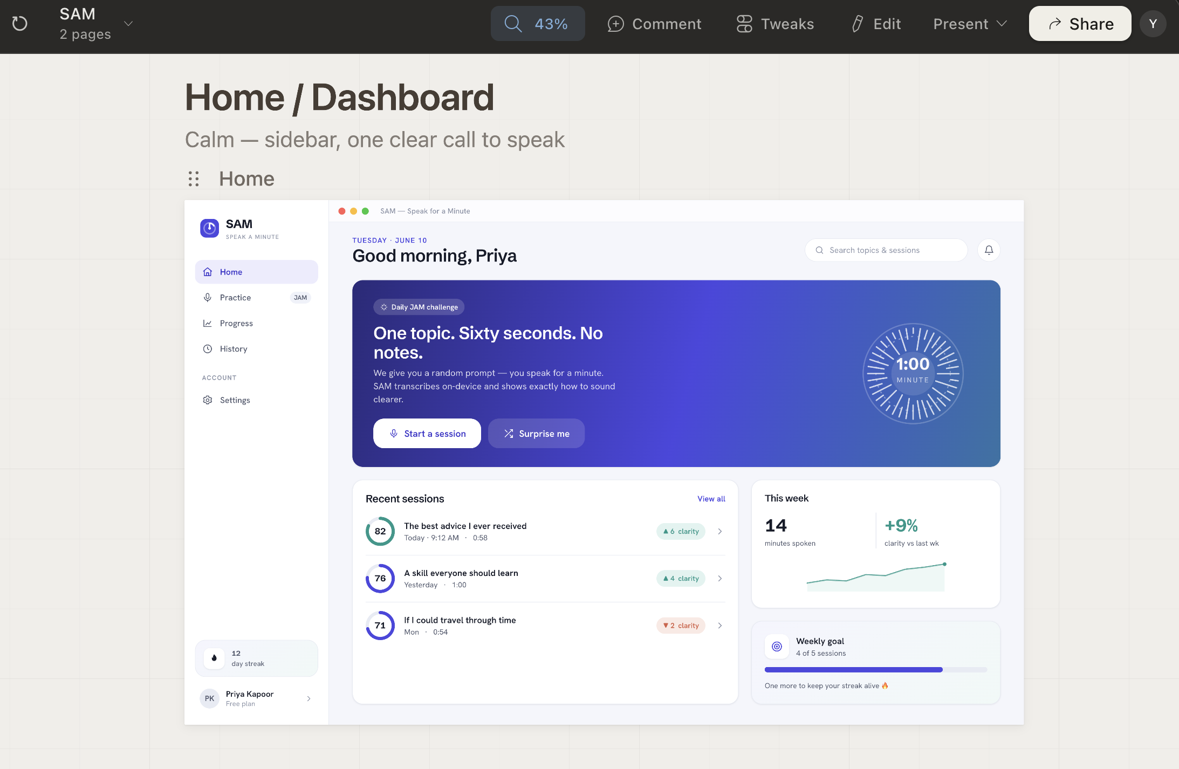Screen dimensions: 1179x769
Task: Click the 76 score ring
Action: pos(380,578)
